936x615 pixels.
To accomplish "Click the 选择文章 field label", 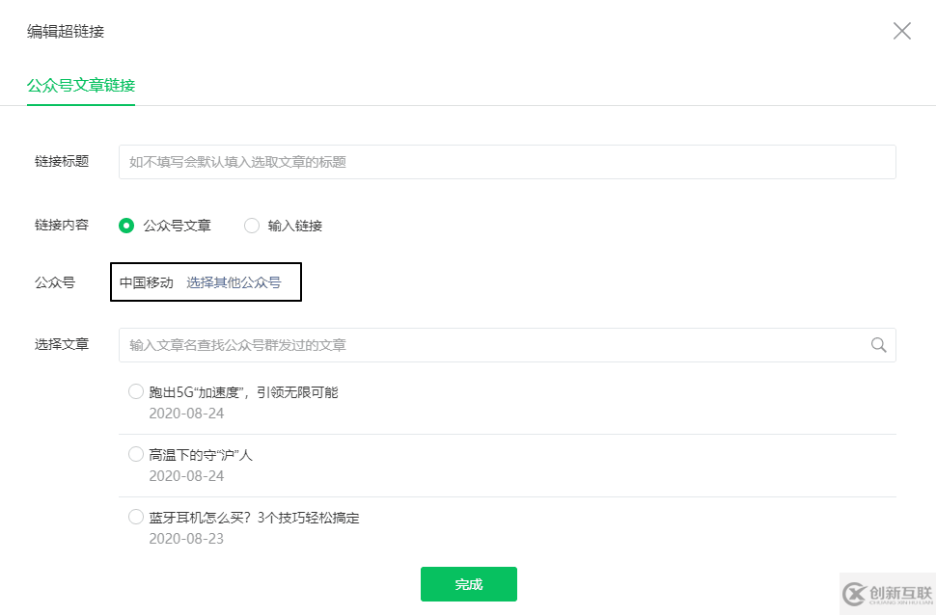I will [x=62, y=344].
